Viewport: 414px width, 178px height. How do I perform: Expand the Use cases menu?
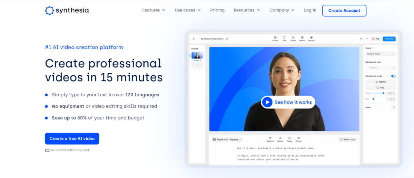point(188,10)
